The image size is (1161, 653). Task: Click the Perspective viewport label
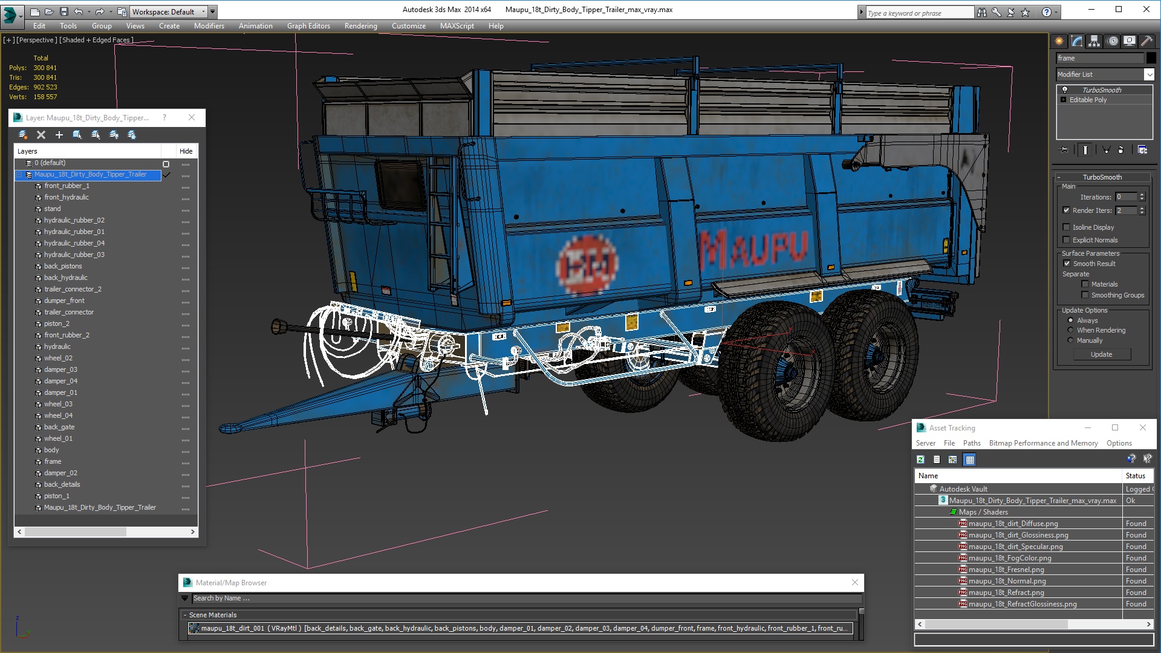click(x=37, y=40)
